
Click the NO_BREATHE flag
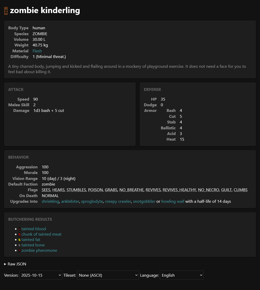point(132,190)
